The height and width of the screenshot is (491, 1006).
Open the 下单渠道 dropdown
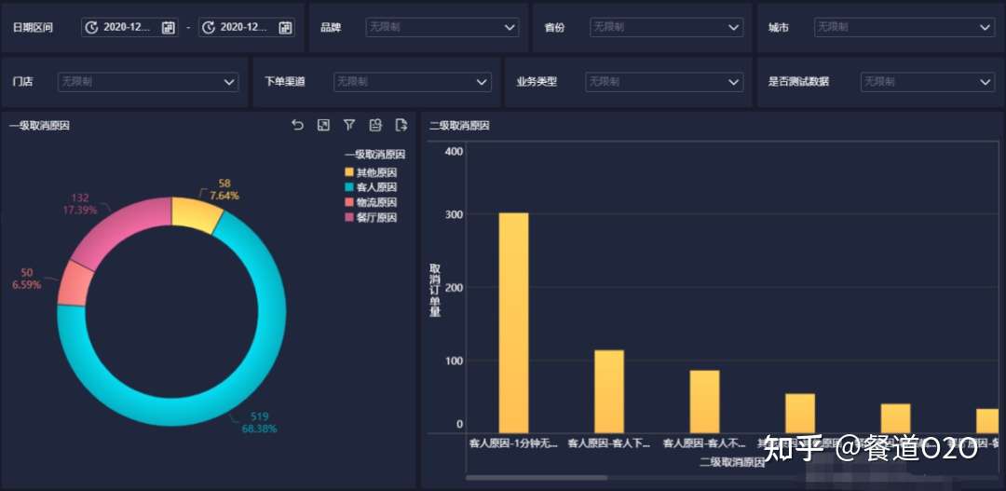[413, 82]
